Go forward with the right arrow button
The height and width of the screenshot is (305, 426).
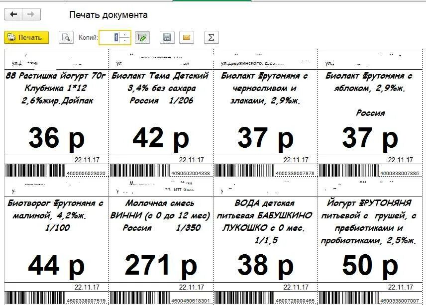tap(31, 14)
